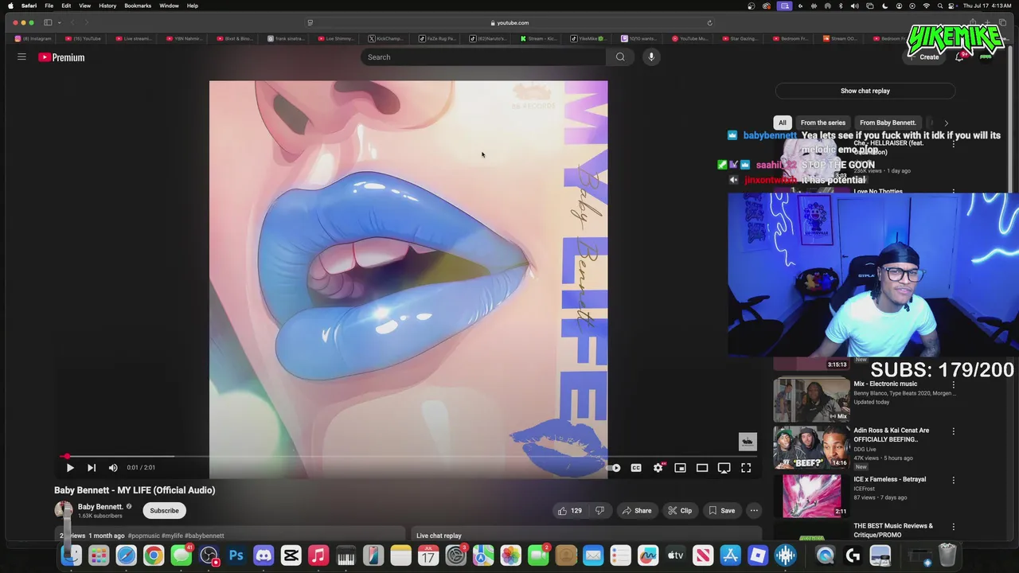Open Discord from the Dock
The image size is (1019, 573).
(263, 555)
